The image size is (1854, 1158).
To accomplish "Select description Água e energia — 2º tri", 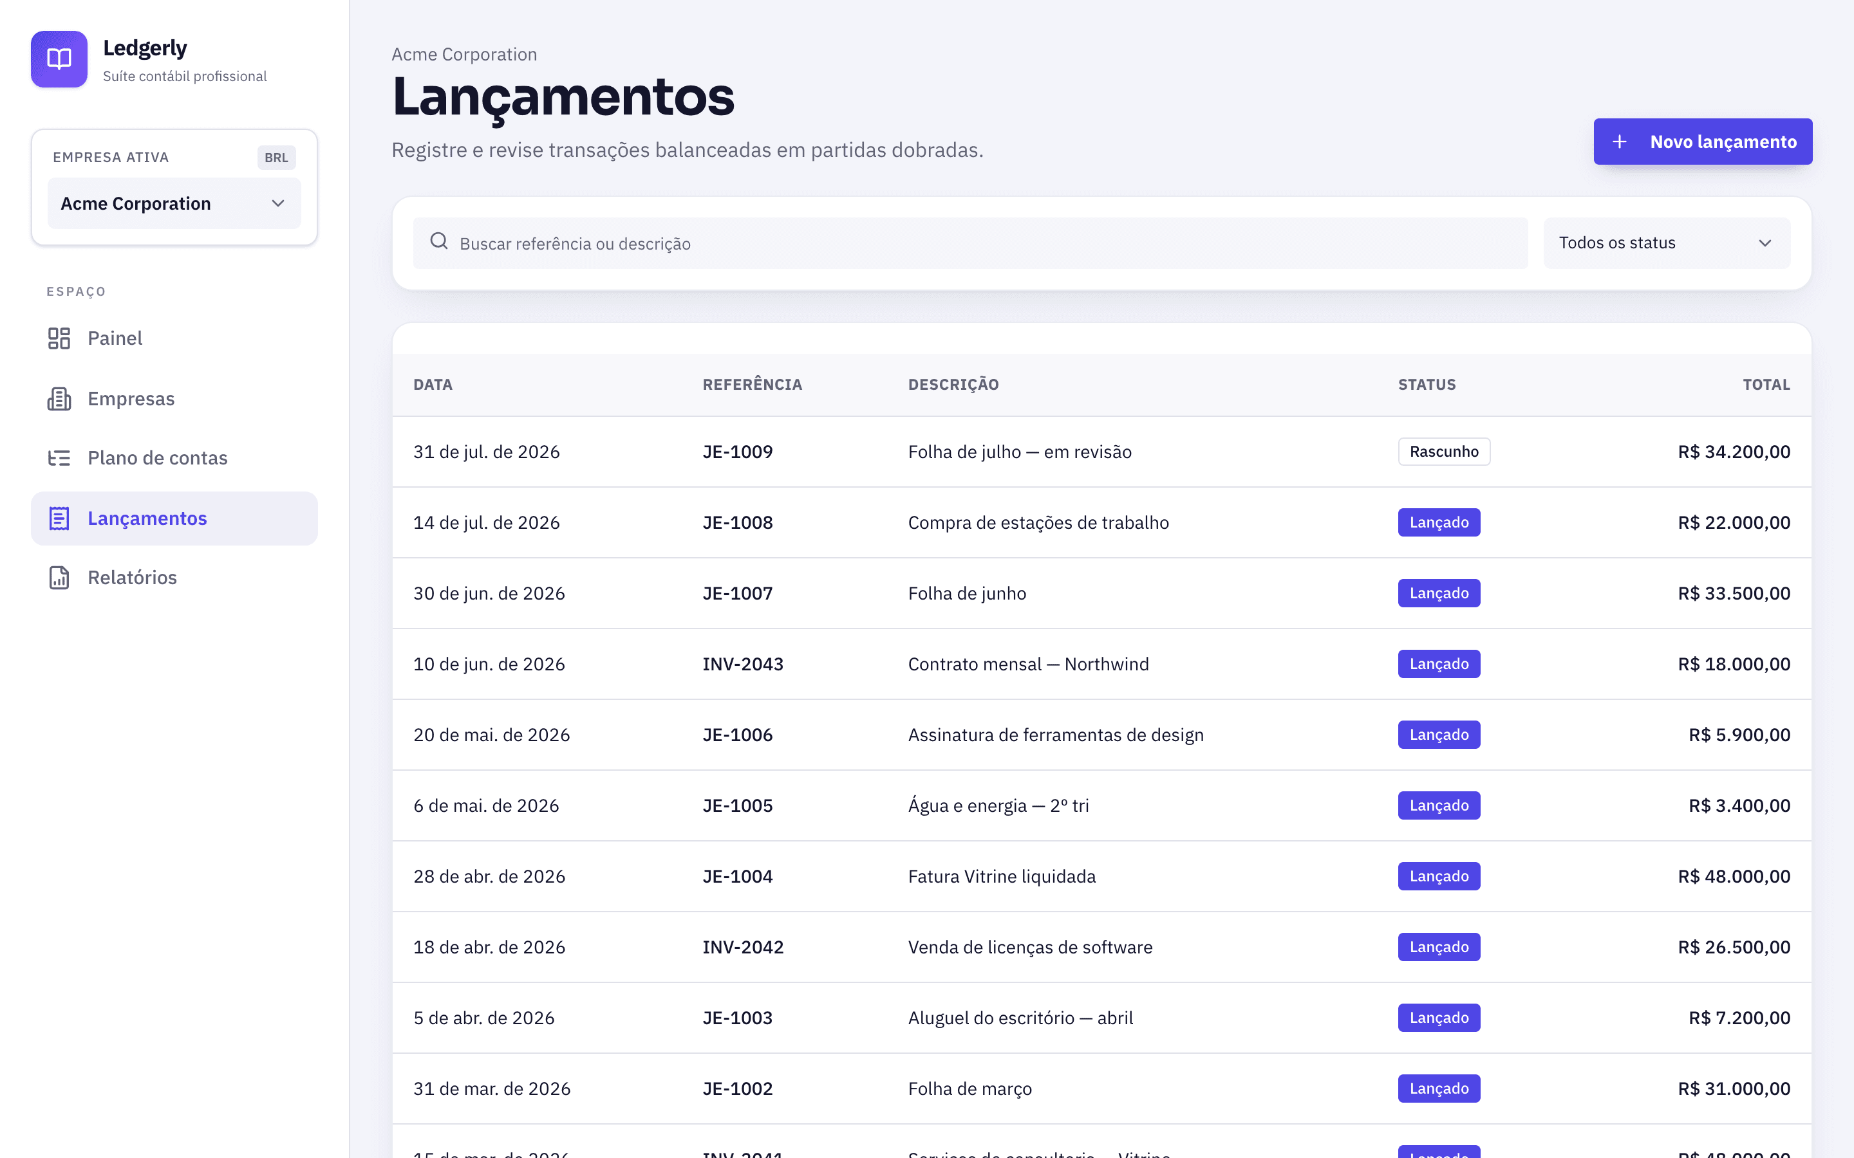I will click(998, 805).
